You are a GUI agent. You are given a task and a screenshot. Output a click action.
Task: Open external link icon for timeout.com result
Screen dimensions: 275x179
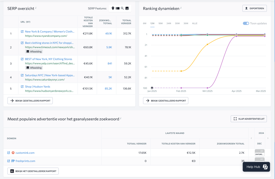click(x=22, y=43)
